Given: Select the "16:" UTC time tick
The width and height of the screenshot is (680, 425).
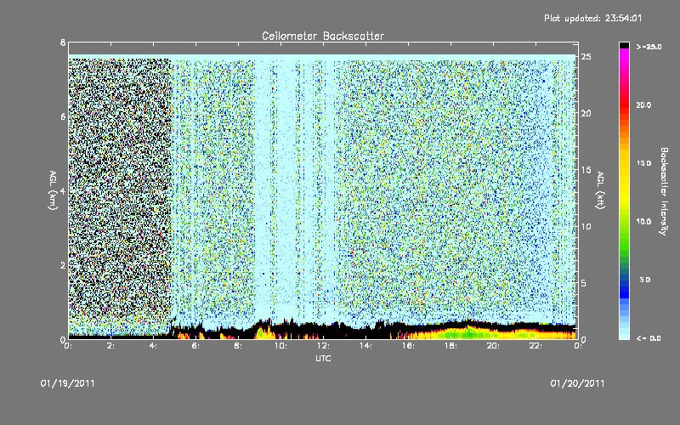Looking at the screenshot, I should (x=408, y=346).
